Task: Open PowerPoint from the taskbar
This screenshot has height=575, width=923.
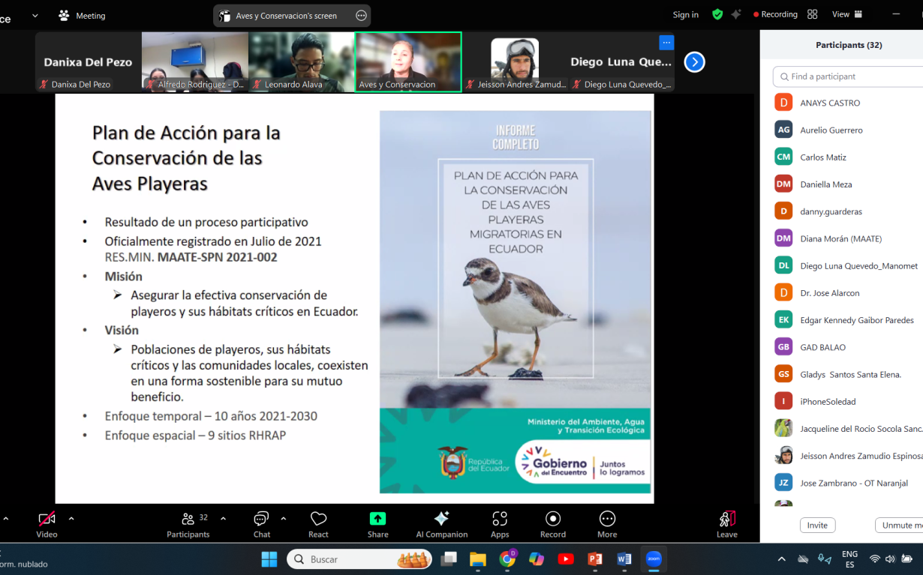Action: point(595,559)
